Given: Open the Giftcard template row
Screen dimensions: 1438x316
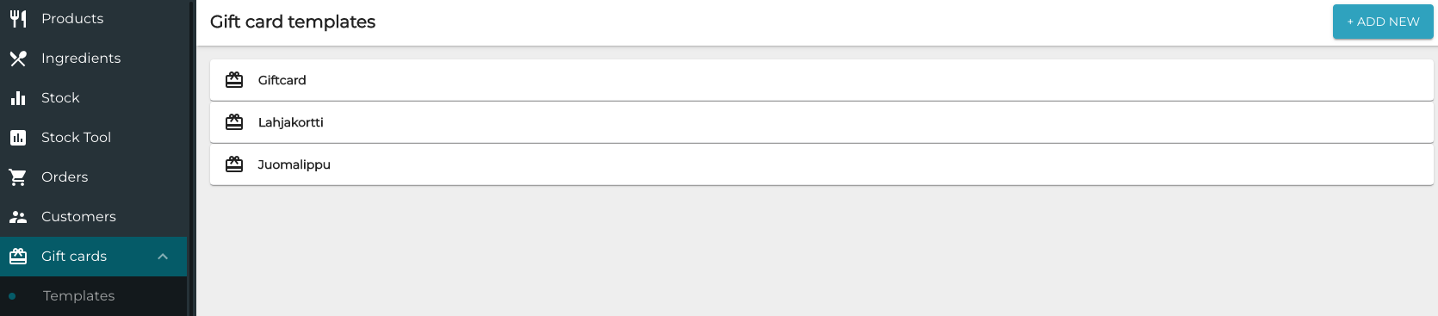Looking at the screenshot, I should [x=821, y=80].
